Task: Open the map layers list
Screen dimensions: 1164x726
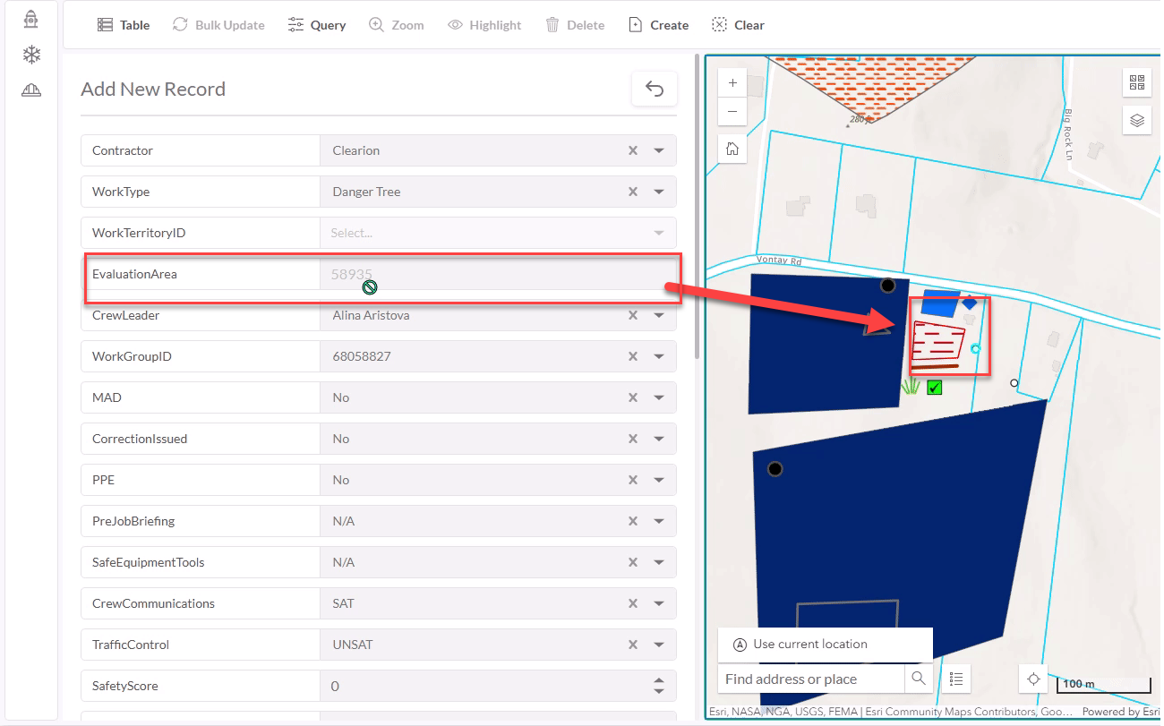Action: tap(1137, 120)
